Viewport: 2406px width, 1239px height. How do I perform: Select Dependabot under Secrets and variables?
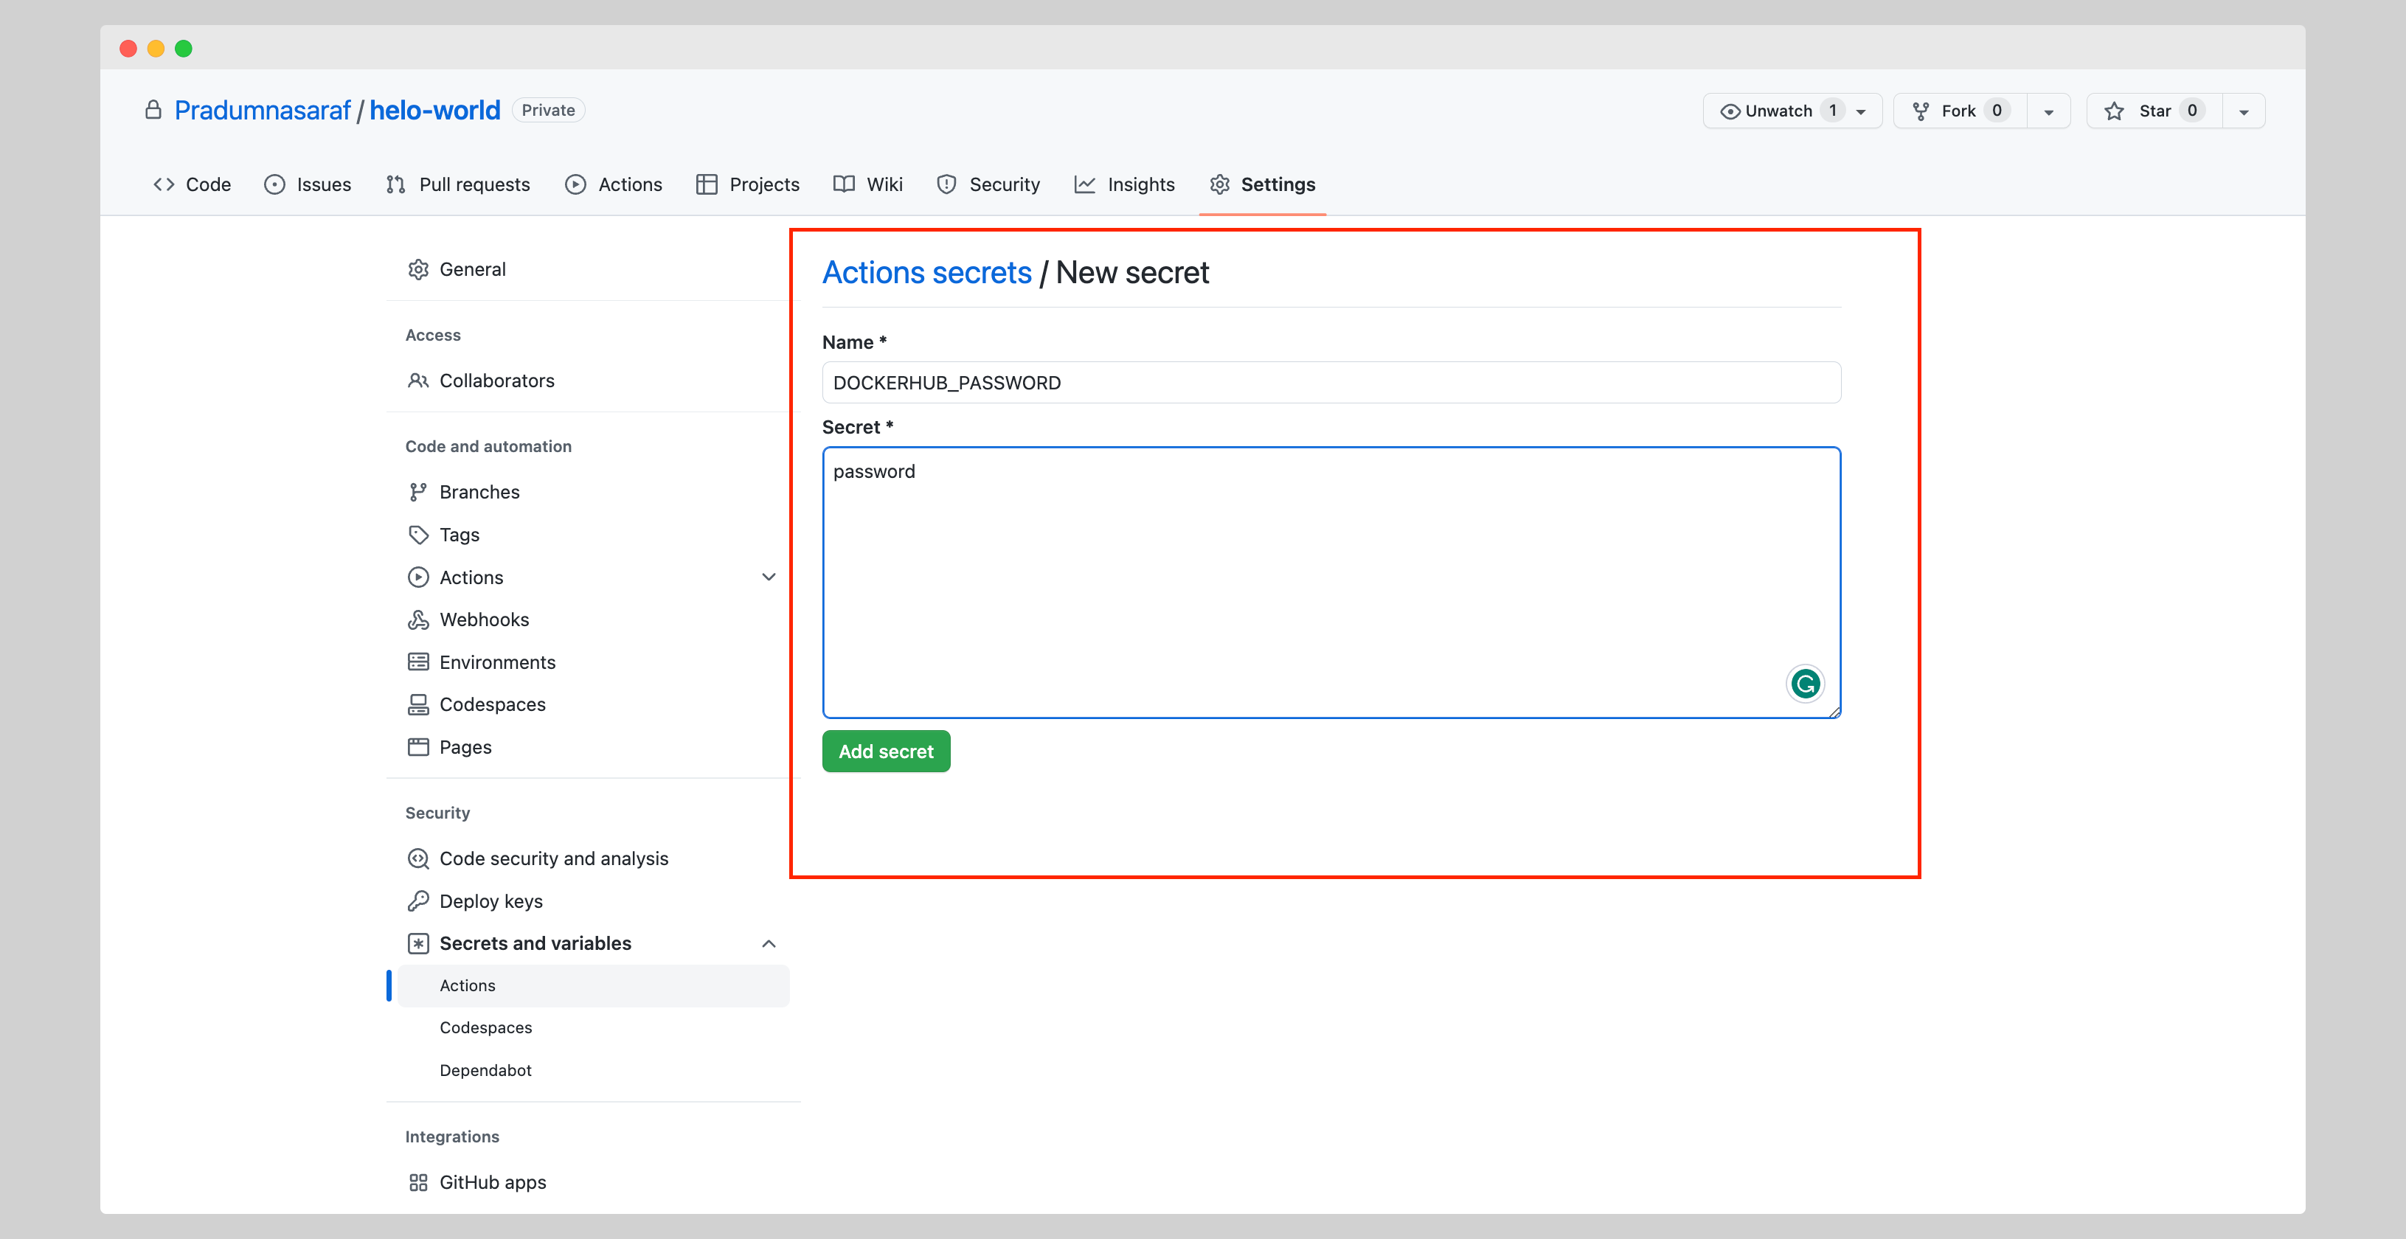[485, 1070]
